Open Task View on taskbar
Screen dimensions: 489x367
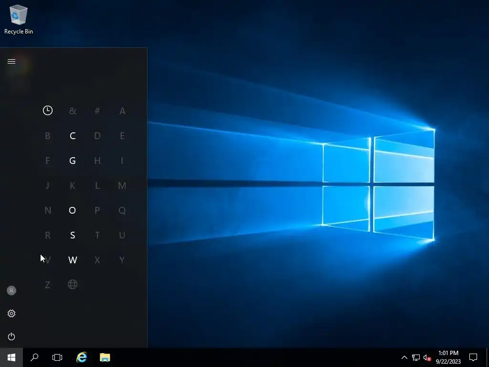point(57,357)
